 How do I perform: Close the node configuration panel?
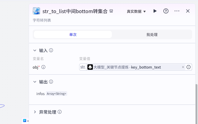pos(188,11)
